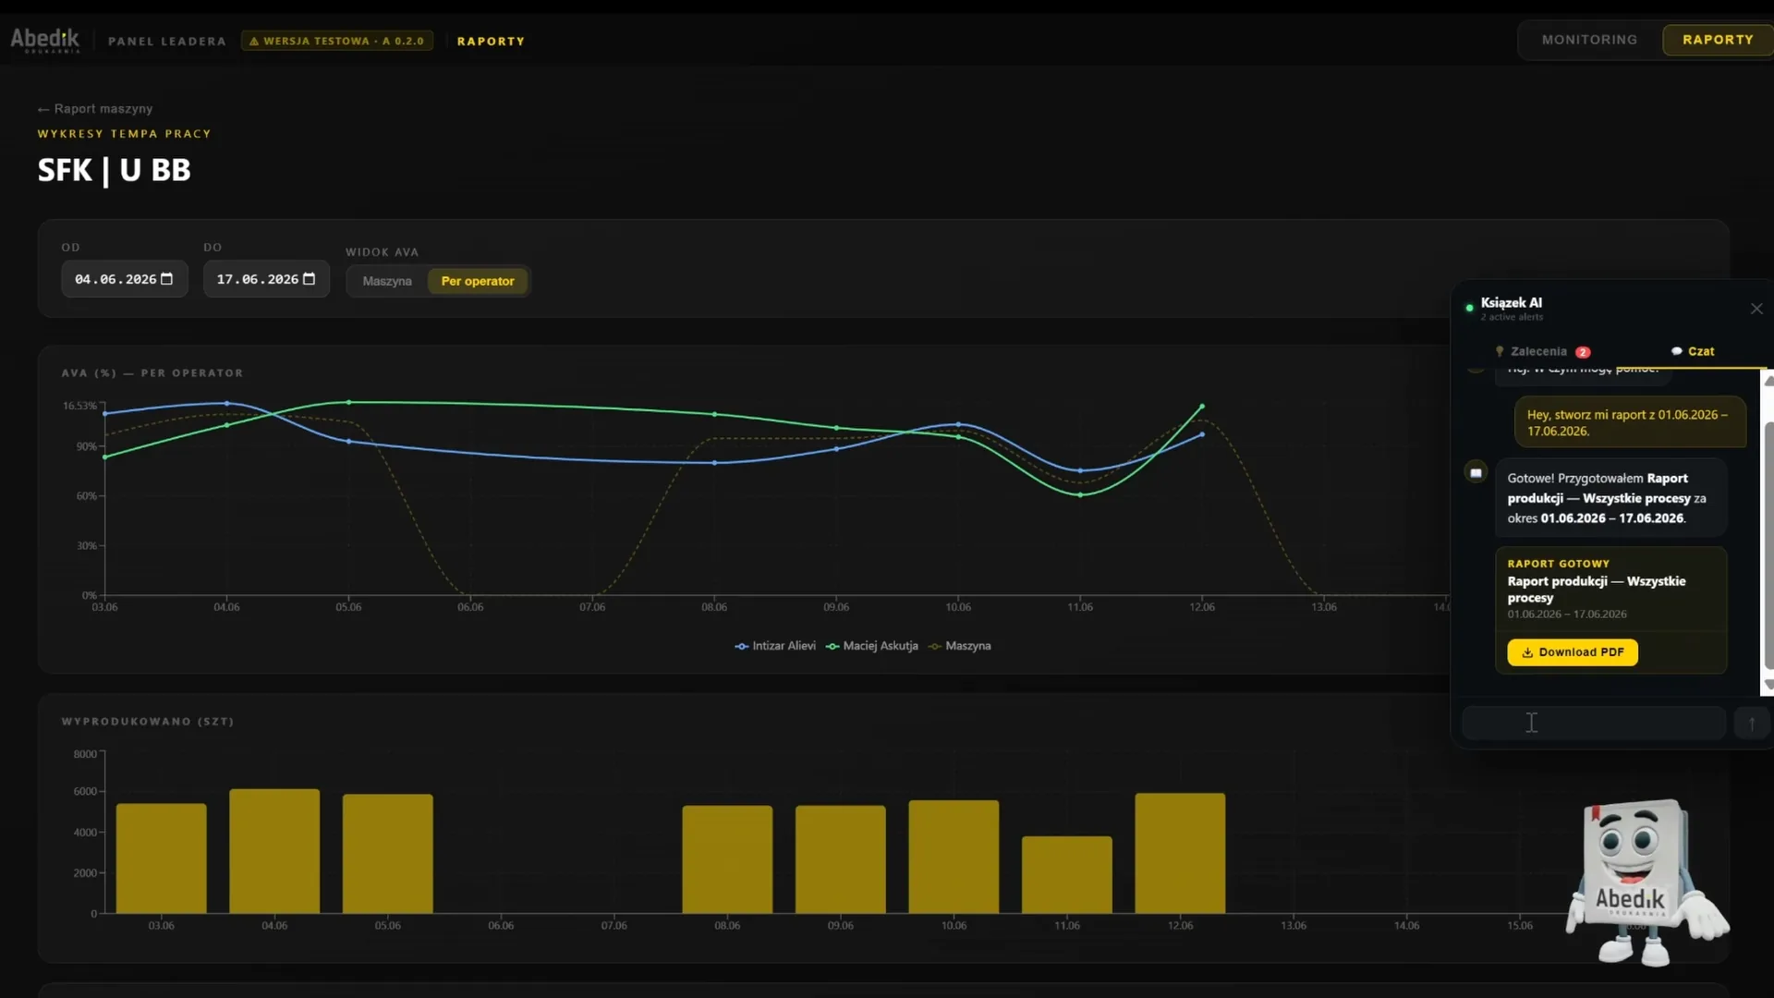The image size is (1774, 998).
Task: Open calendar icon in OD date field
Action: (167, 279)
